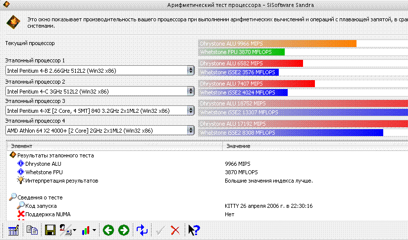408x240 pixels.
Task: Save results with the floppy disk icon
Action: [50, 230]
